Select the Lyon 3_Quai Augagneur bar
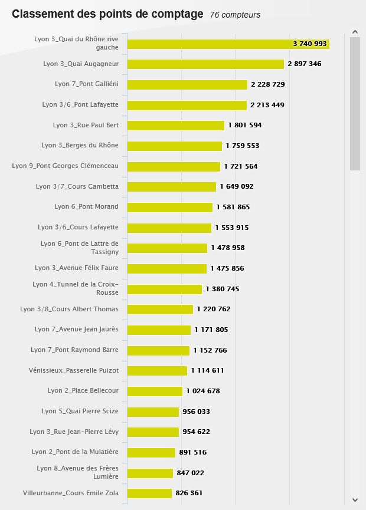The width and height of the screenshot is (366, 510). (205, 64)
